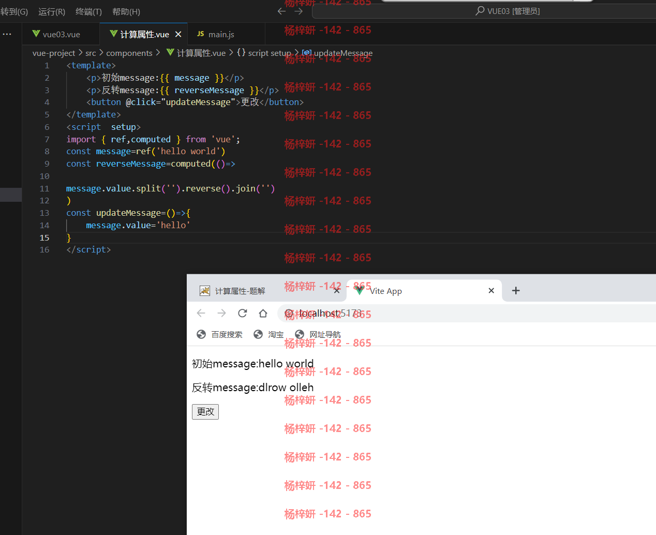Click the JS icon on main.js tab
The height and width of the screenshot is (535, 656).
[x=200, y=34]
